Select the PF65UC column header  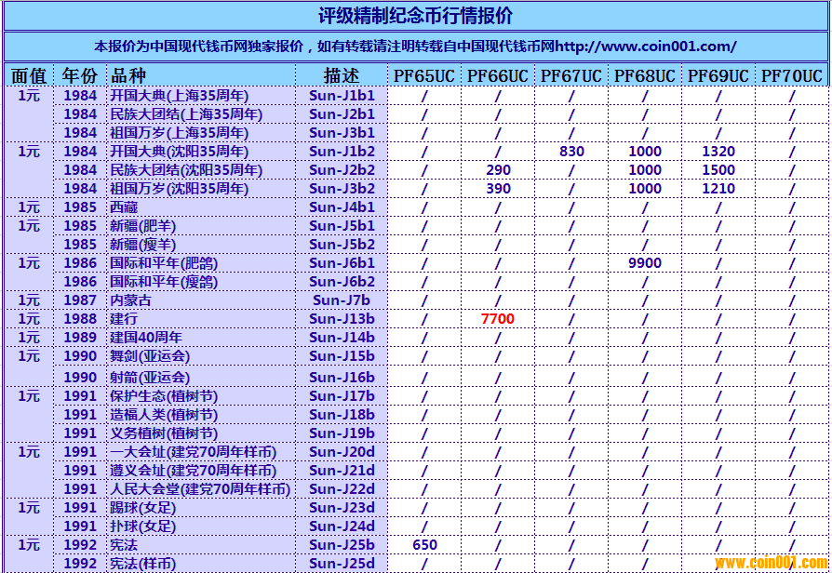pyautogui.click(x=423, y=75)
